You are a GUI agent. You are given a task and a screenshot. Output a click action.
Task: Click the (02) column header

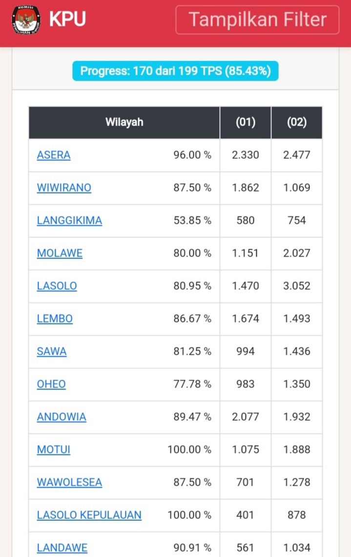(297, 122)
